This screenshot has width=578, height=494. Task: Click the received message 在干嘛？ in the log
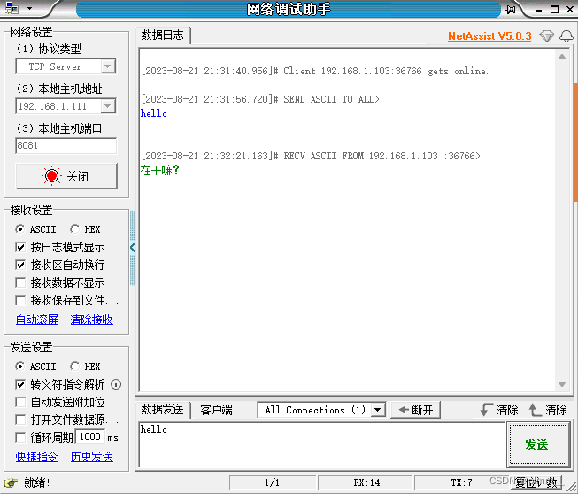[159, 170]
